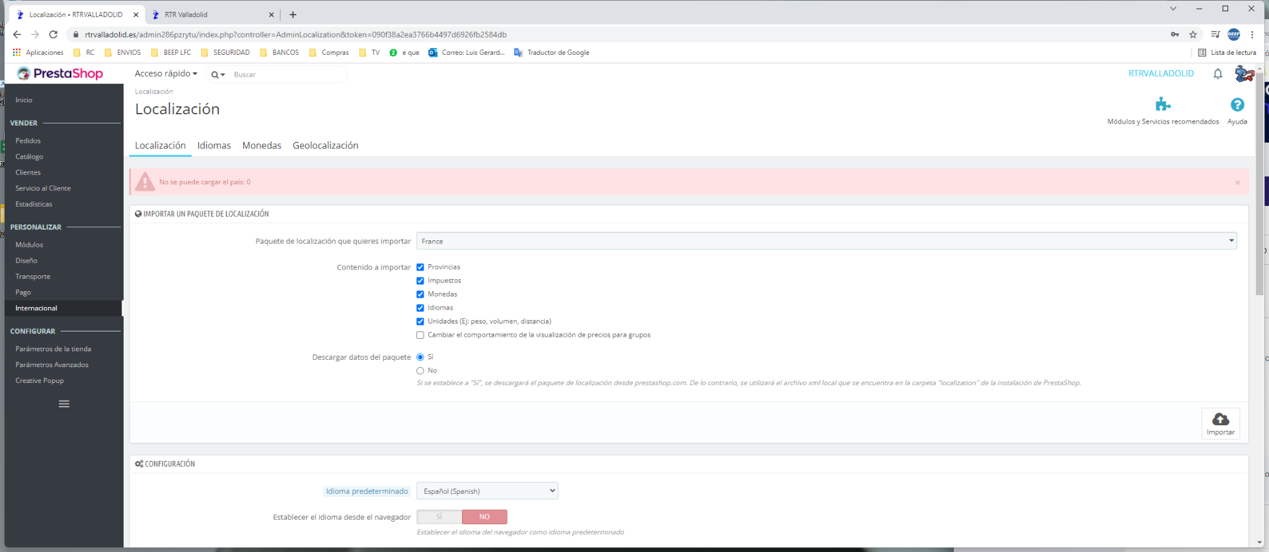Close the RTR Valladolid tab
The height and width of the screenshot is (552, 1269).
tap(271, 15)
